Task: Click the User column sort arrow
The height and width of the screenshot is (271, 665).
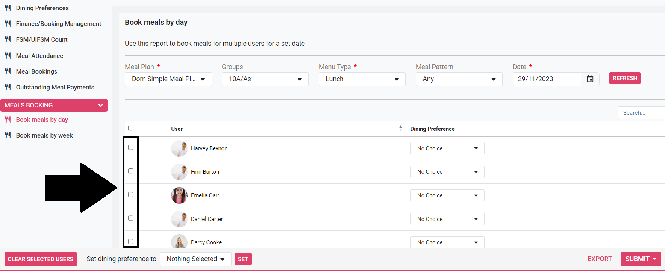Action: tap(400, 129)
